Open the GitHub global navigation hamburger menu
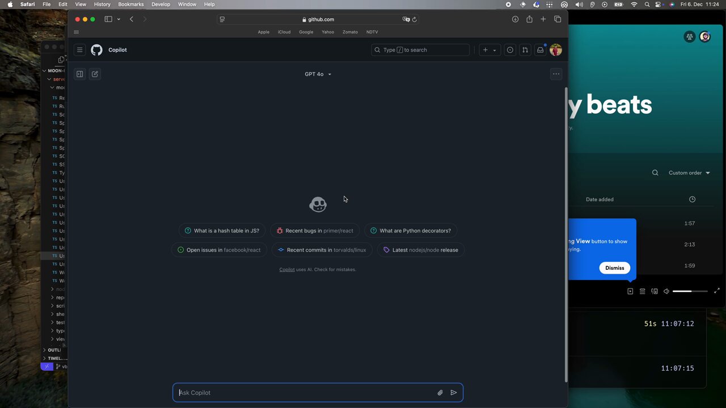The width and height of the screenshot is (726, 408). coord(80,50)
